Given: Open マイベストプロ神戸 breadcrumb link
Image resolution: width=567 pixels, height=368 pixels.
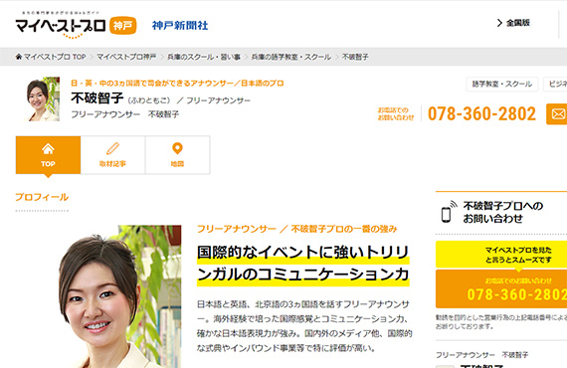Looking at the screenshot, I should (126, 57).
